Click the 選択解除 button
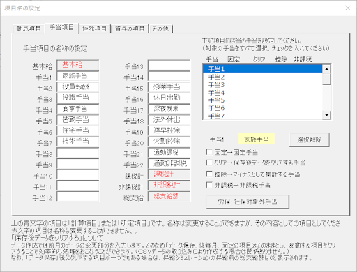 click(x=310, y=139)
